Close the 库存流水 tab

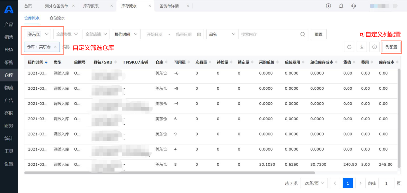coord(150,6)
